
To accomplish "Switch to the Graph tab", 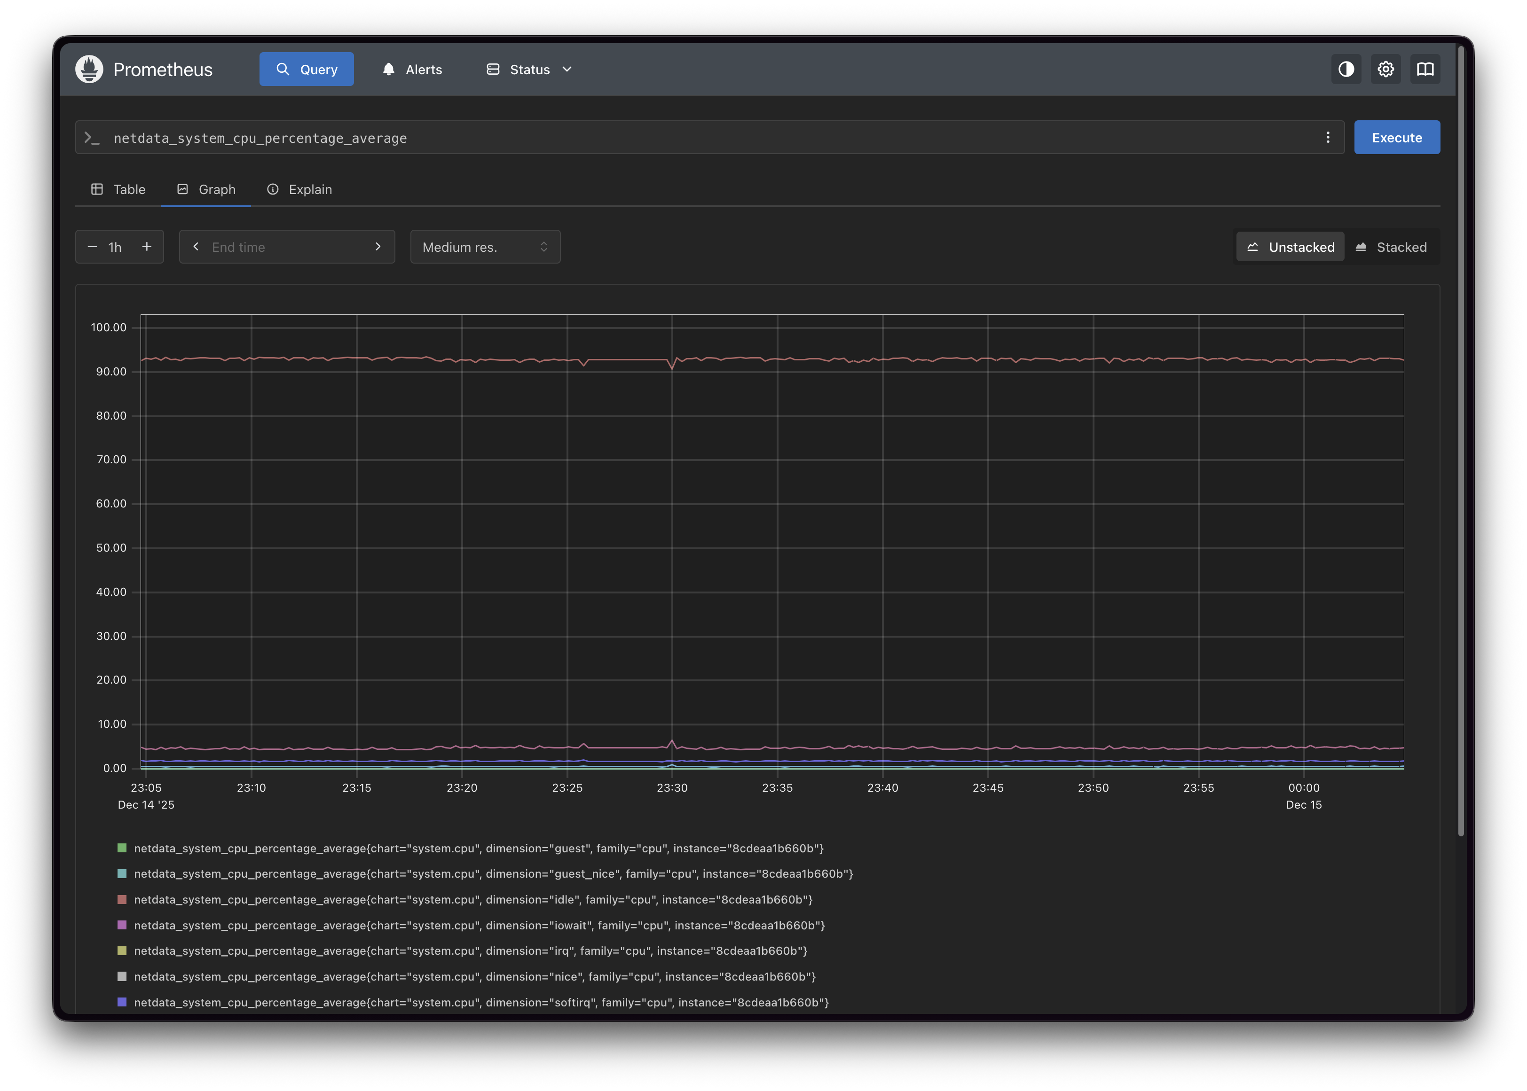I will [x=205, y=189].
